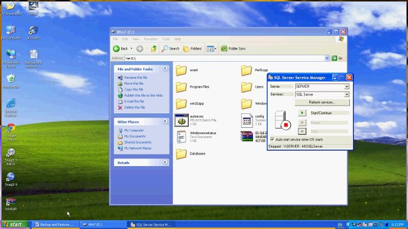Image resolution: width=408 pixels, height=229 pixels.
Task: Click Move this file link
Action: (x=134, y=83)
